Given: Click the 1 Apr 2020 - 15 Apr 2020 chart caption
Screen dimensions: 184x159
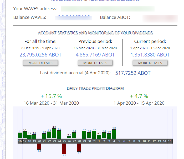Looking at the screenshot, I should 139,103.
